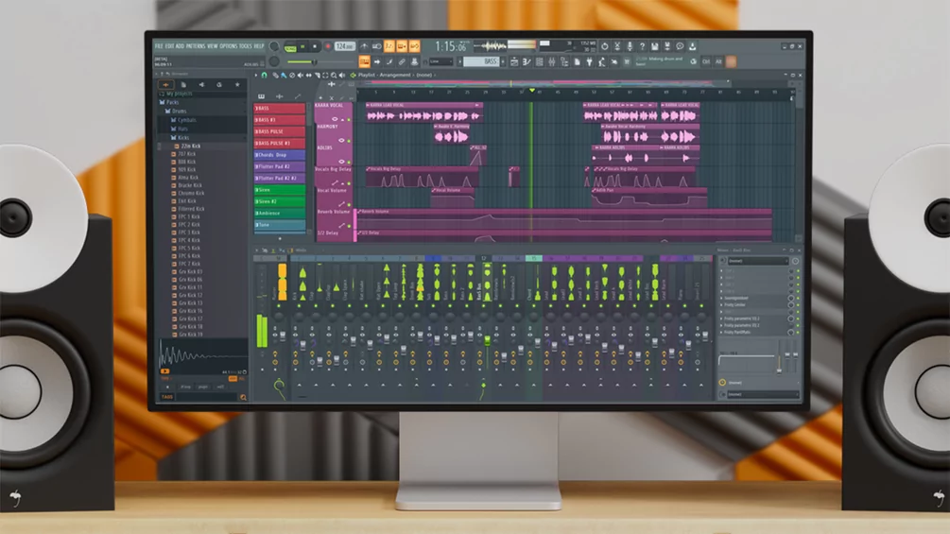Click the question mark help icon
Viewport: 950px width, 534px height.
coord(642,46)
